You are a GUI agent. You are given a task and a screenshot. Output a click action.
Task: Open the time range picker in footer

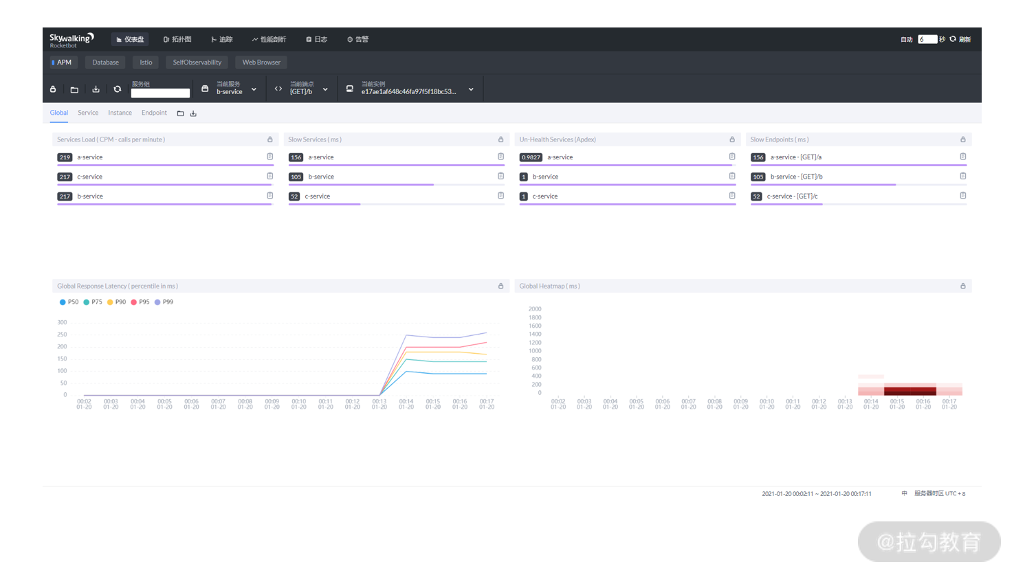[817, 494]
